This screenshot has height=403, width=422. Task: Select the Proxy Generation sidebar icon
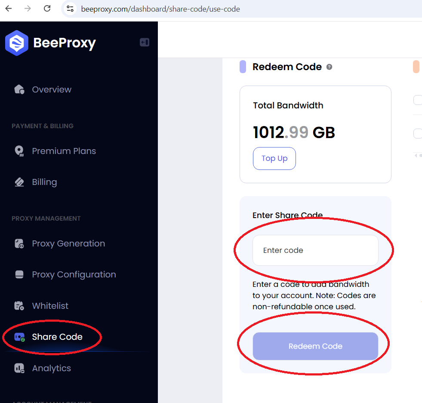click(19, 243)
